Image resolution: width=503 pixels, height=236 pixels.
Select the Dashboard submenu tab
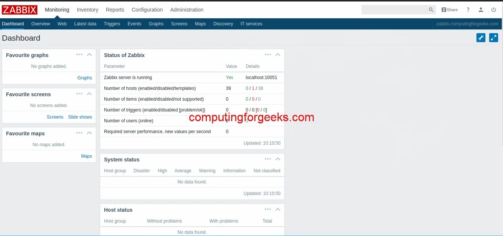pyautogui.click(x=13, y=24)
